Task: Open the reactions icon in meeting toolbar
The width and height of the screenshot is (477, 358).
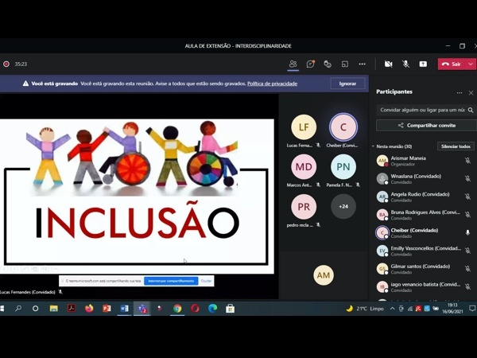Action: click(x=328, y=64)
